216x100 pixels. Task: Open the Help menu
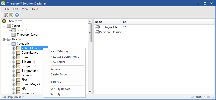(35, 9)
